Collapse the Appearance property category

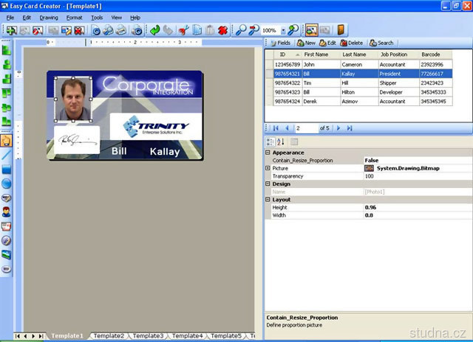(x=268, y=153)
